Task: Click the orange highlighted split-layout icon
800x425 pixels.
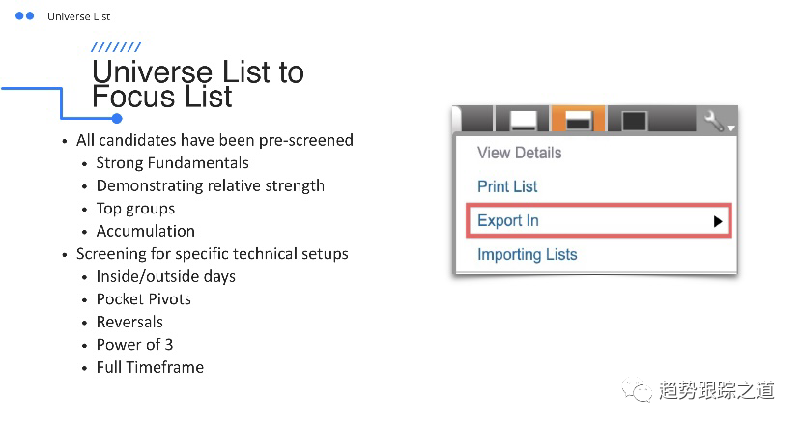Action: pyautogui.click(x=578, y=121)
